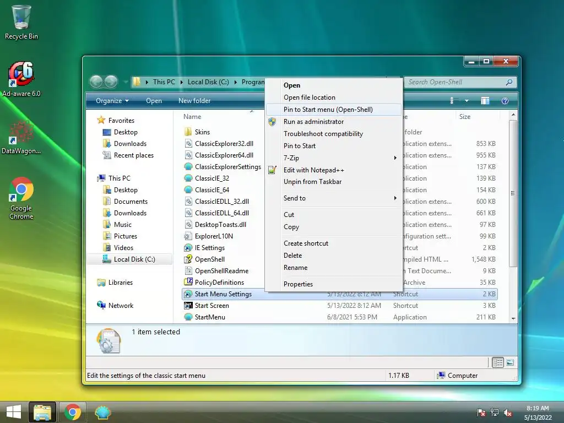Screen dimensions: 564x423
Task: Choose Open in the context menu
Action: pyautogui.click(x=334, y=85)
